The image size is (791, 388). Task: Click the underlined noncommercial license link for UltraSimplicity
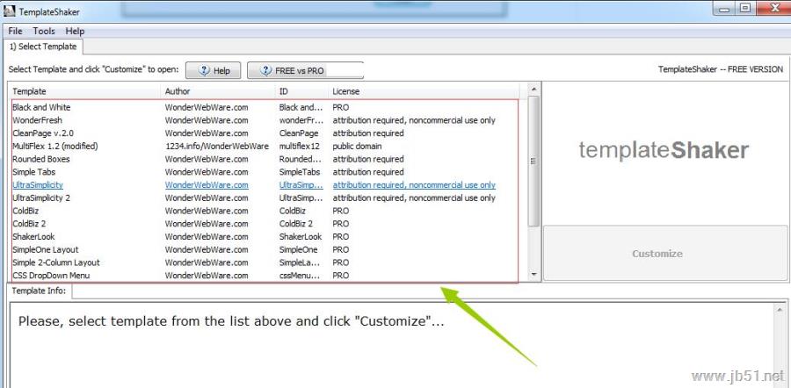tap(414, 185)
